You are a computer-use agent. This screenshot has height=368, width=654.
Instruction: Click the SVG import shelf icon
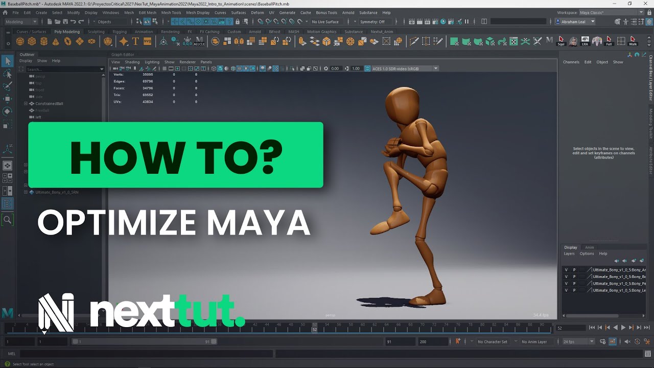click(x=147, y=41)
